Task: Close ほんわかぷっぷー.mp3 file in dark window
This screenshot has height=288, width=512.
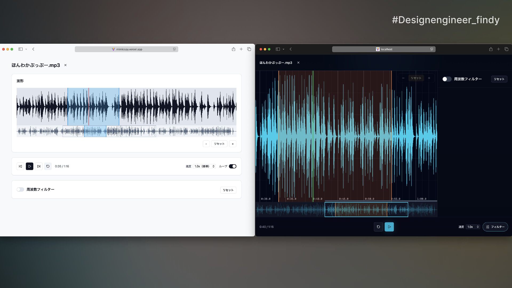Action: [x=298, y=63]
